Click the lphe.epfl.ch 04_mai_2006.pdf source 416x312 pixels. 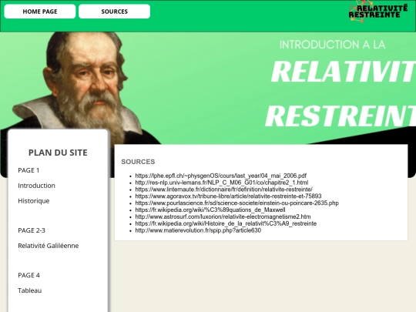(221, 176)
